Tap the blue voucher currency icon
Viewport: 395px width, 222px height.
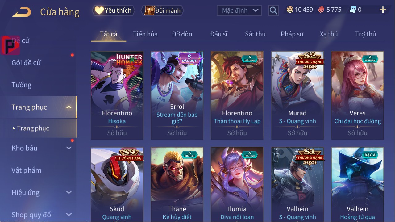pyautogui.click(x=353, y=10)
